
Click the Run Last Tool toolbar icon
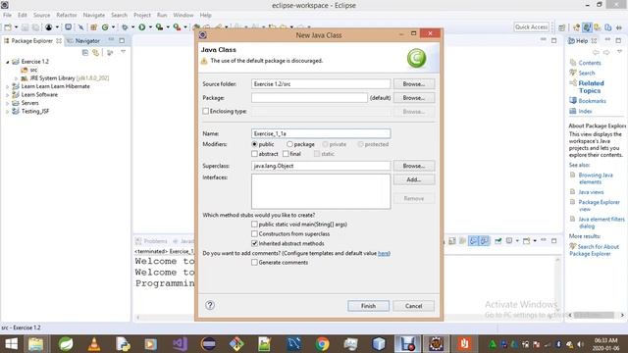tap(177, 26)
